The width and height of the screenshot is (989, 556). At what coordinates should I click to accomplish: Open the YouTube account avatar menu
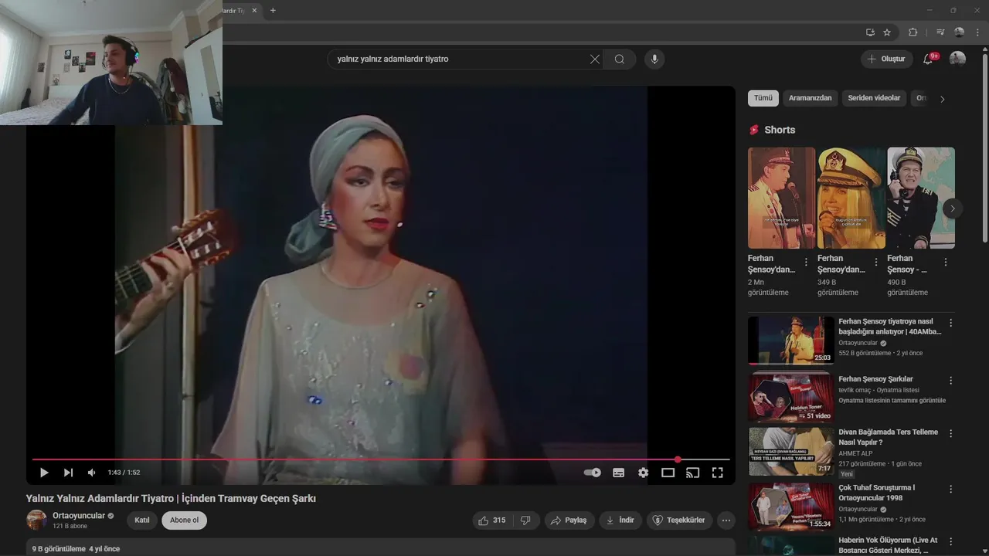pyautogui.click(x=957, y=59)
